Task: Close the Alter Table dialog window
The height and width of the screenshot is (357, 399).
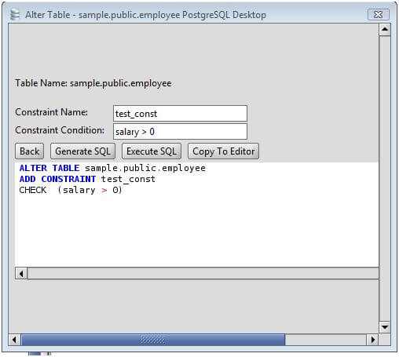Action: pos(379,14)
